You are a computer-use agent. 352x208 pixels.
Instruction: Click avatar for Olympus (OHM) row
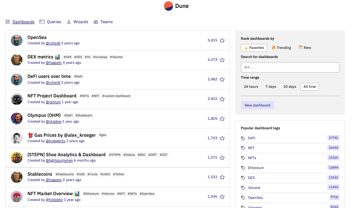click(17, 119)
